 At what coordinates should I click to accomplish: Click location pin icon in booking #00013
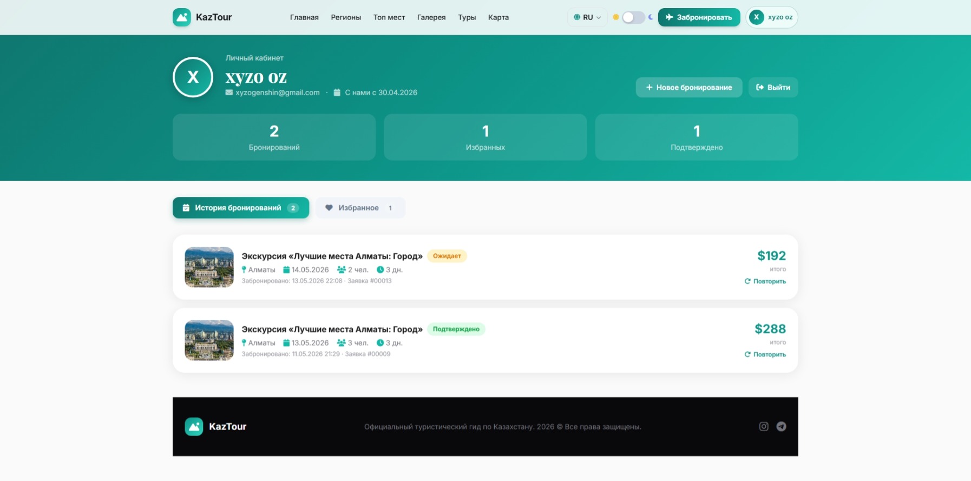tap(244, 269)
